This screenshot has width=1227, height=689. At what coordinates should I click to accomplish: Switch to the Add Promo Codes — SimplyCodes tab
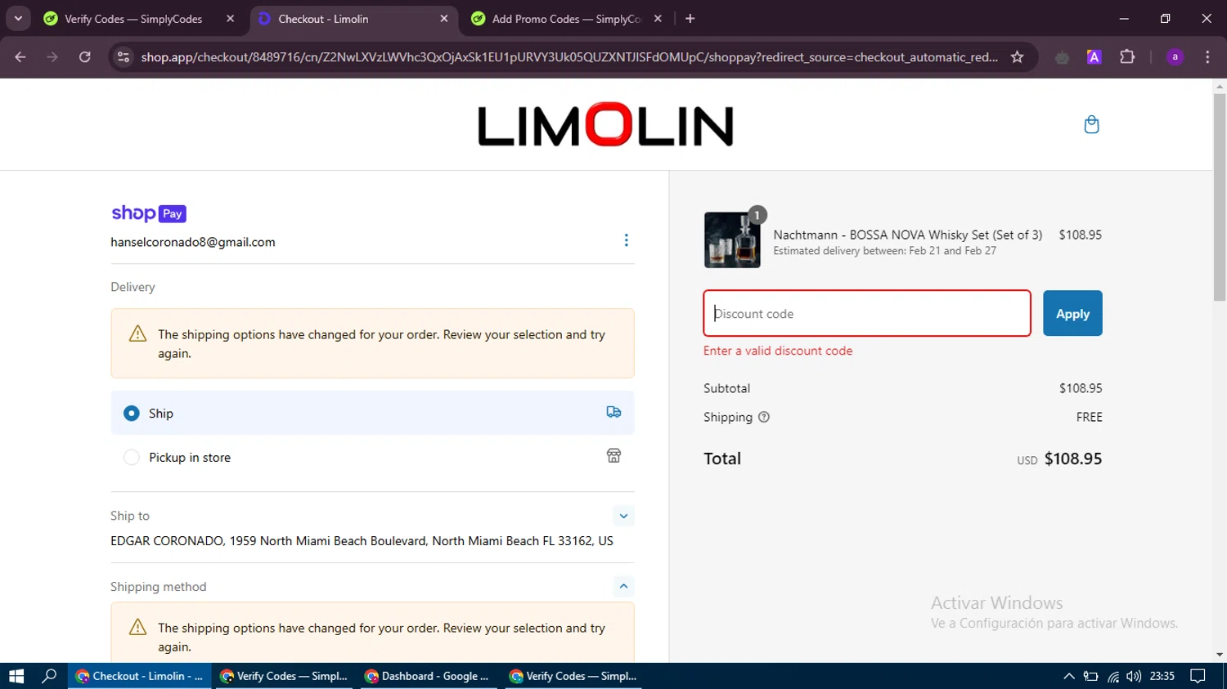point(566,19)
